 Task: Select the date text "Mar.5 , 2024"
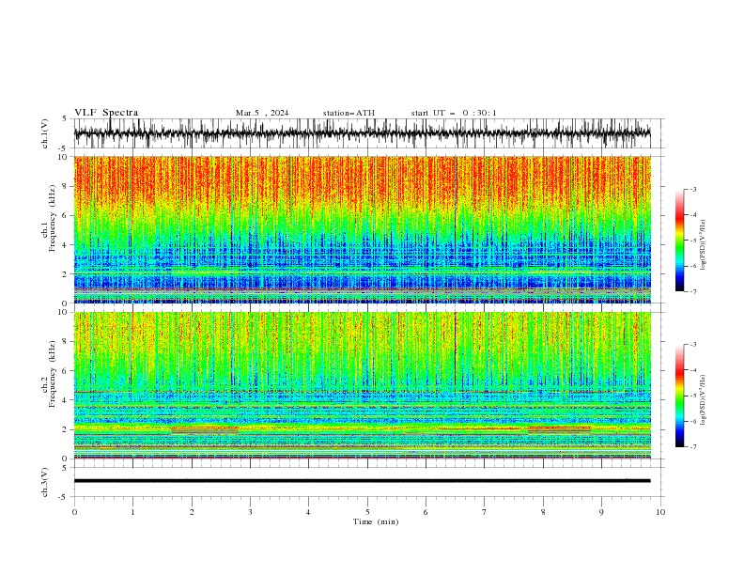tap(262, 113)
